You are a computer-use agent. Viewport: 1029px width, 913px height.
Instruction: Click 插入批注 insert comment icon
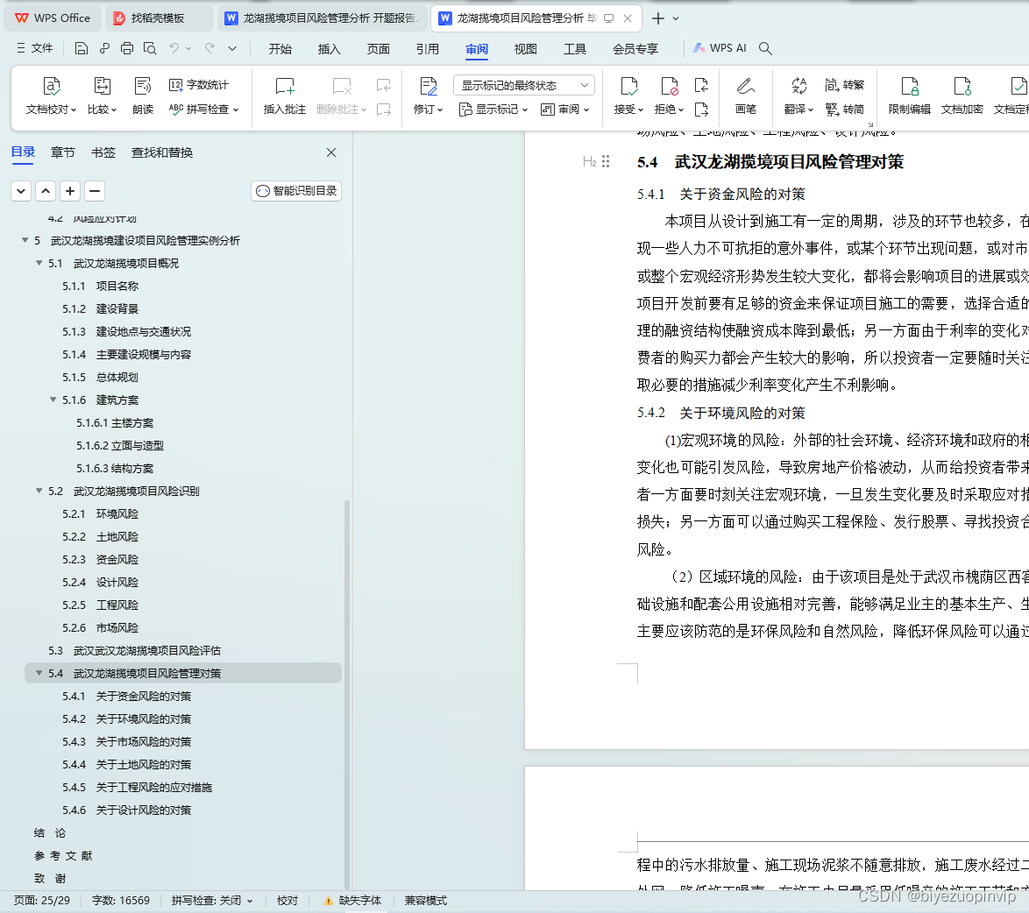284,96
